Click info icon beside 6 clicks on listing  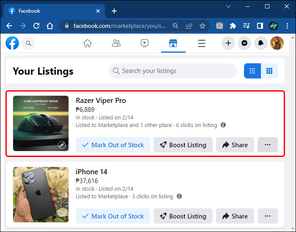pos(223,125)
